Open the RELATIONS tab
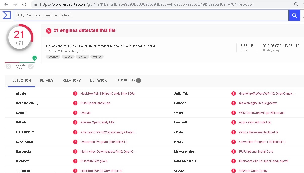 pos(72,80)
